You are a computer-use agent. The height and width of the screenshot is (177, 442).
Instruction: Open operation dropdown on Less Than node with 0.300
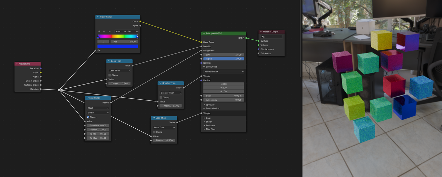[164, 127]
